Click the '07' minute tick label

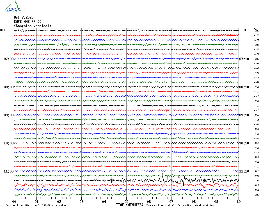coord(171,201)
